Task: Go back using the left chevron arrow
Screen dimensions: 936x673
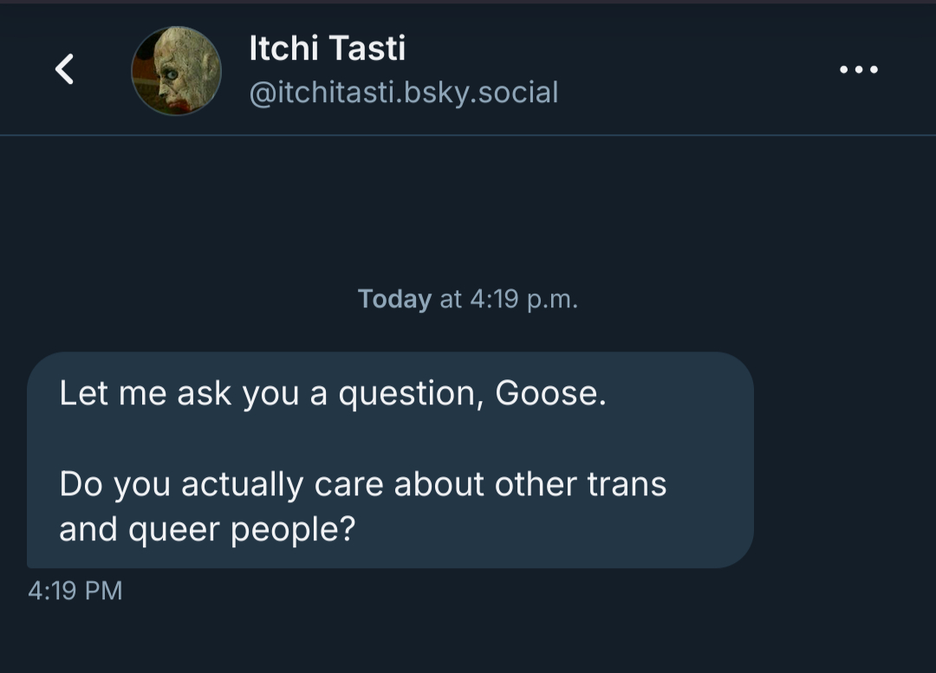Action: [x=65, y=69]
